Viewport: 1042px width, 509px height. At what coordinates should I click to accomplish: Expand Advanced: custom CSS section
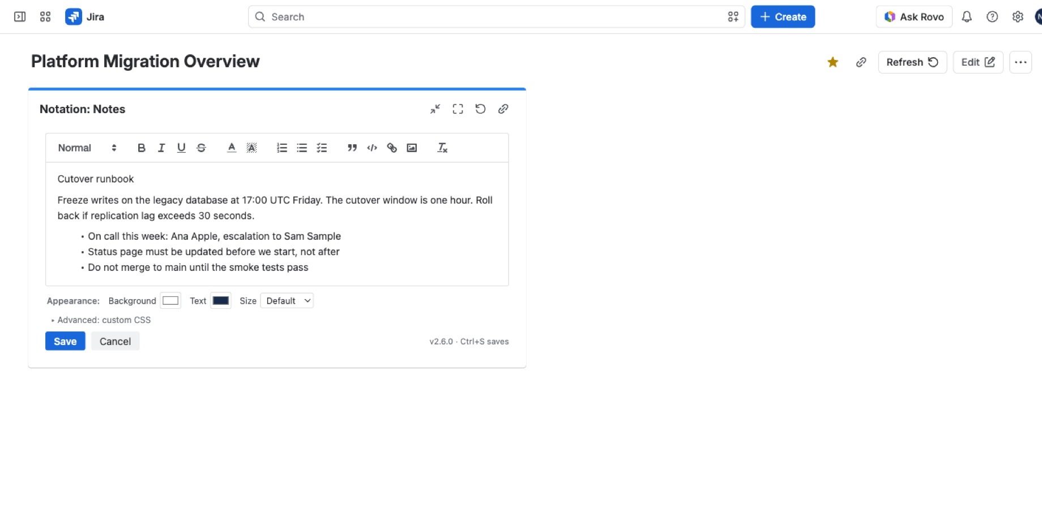click(x=101, y=320)
